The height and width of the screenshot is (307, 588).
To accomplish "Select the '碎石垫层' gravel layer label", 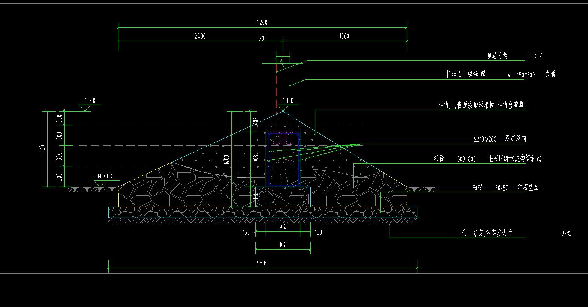I will coord(528,187).
